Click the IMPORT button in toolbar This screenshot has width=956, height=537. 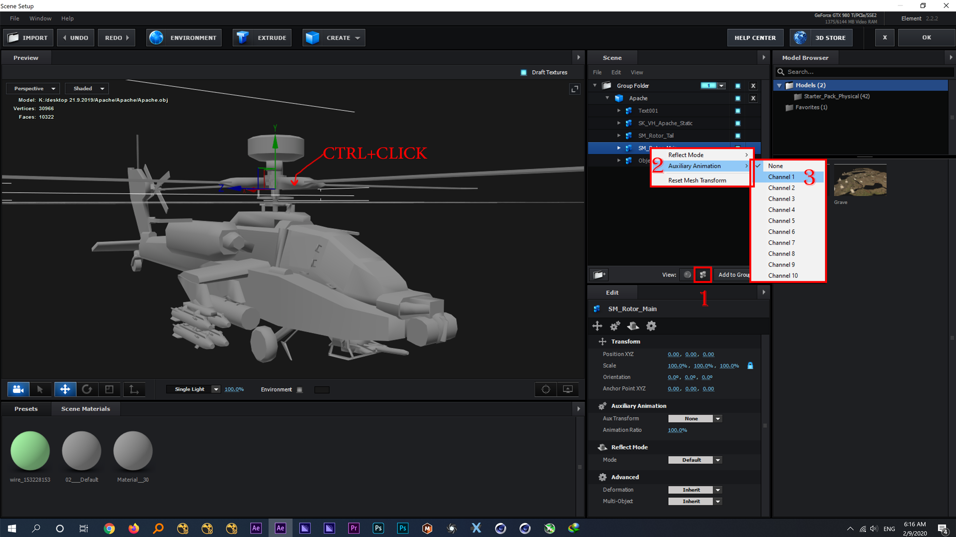click(x=29, y=37)
